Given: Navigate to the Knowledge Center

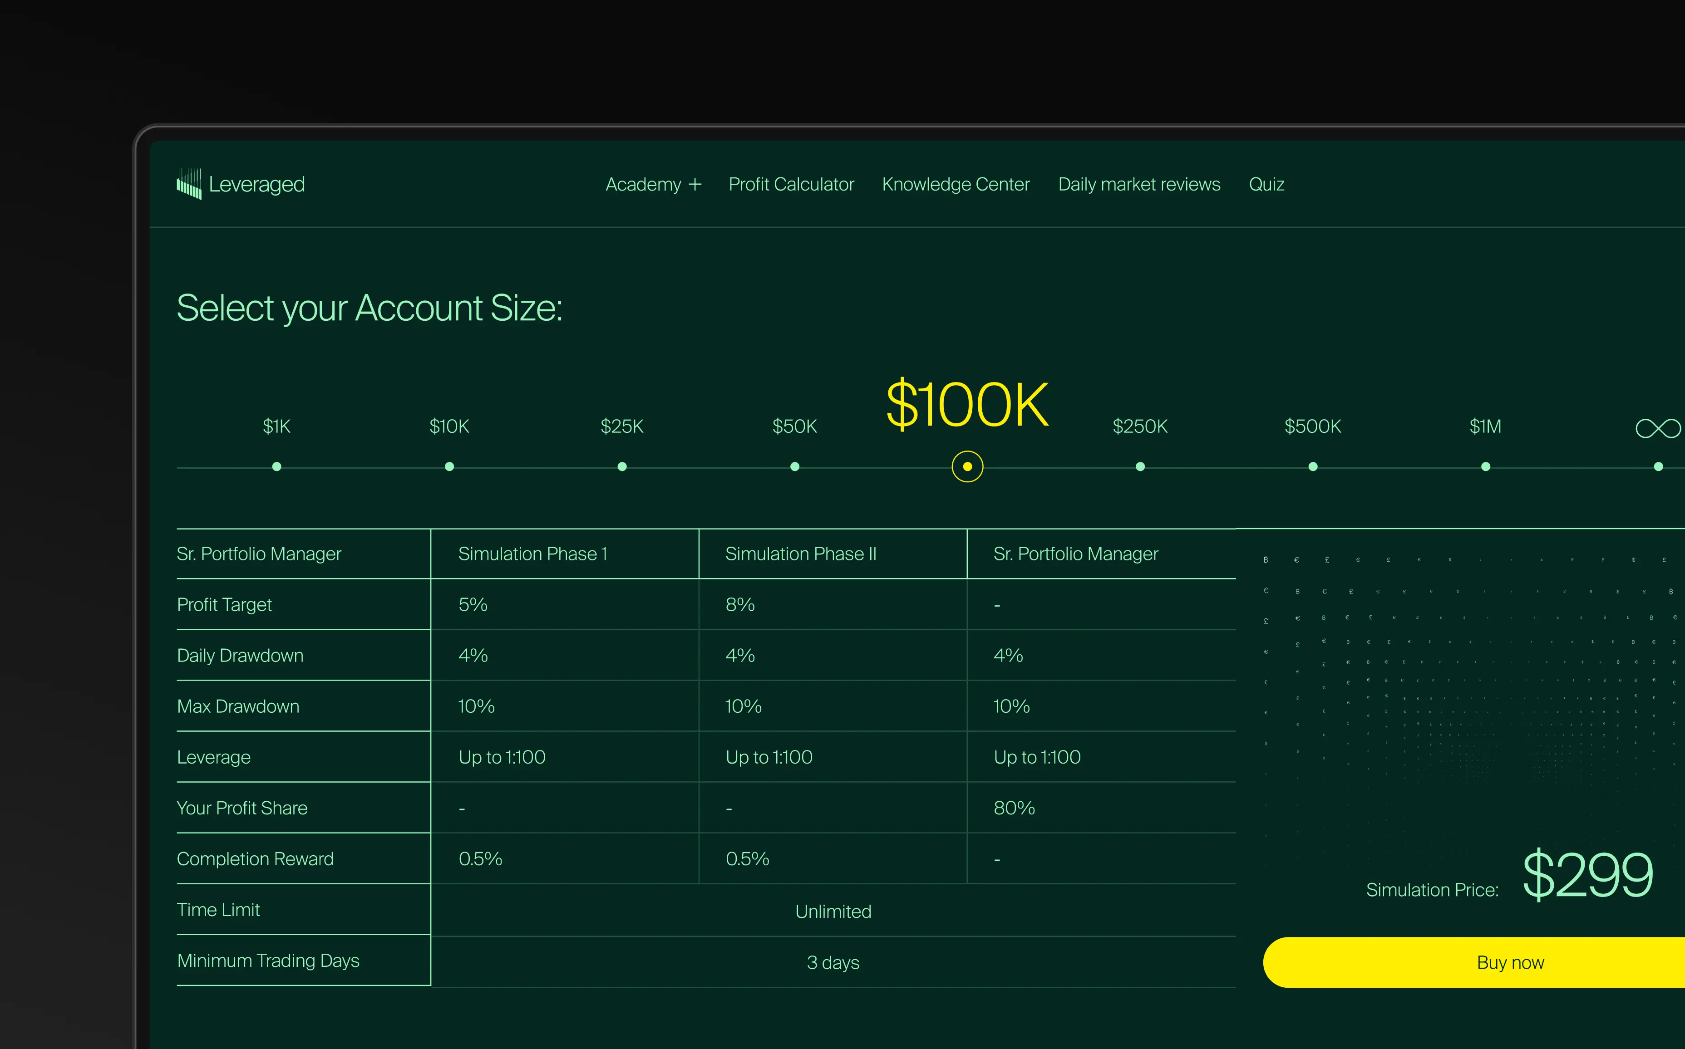Looking at the screenshot, I should point(956,184).
